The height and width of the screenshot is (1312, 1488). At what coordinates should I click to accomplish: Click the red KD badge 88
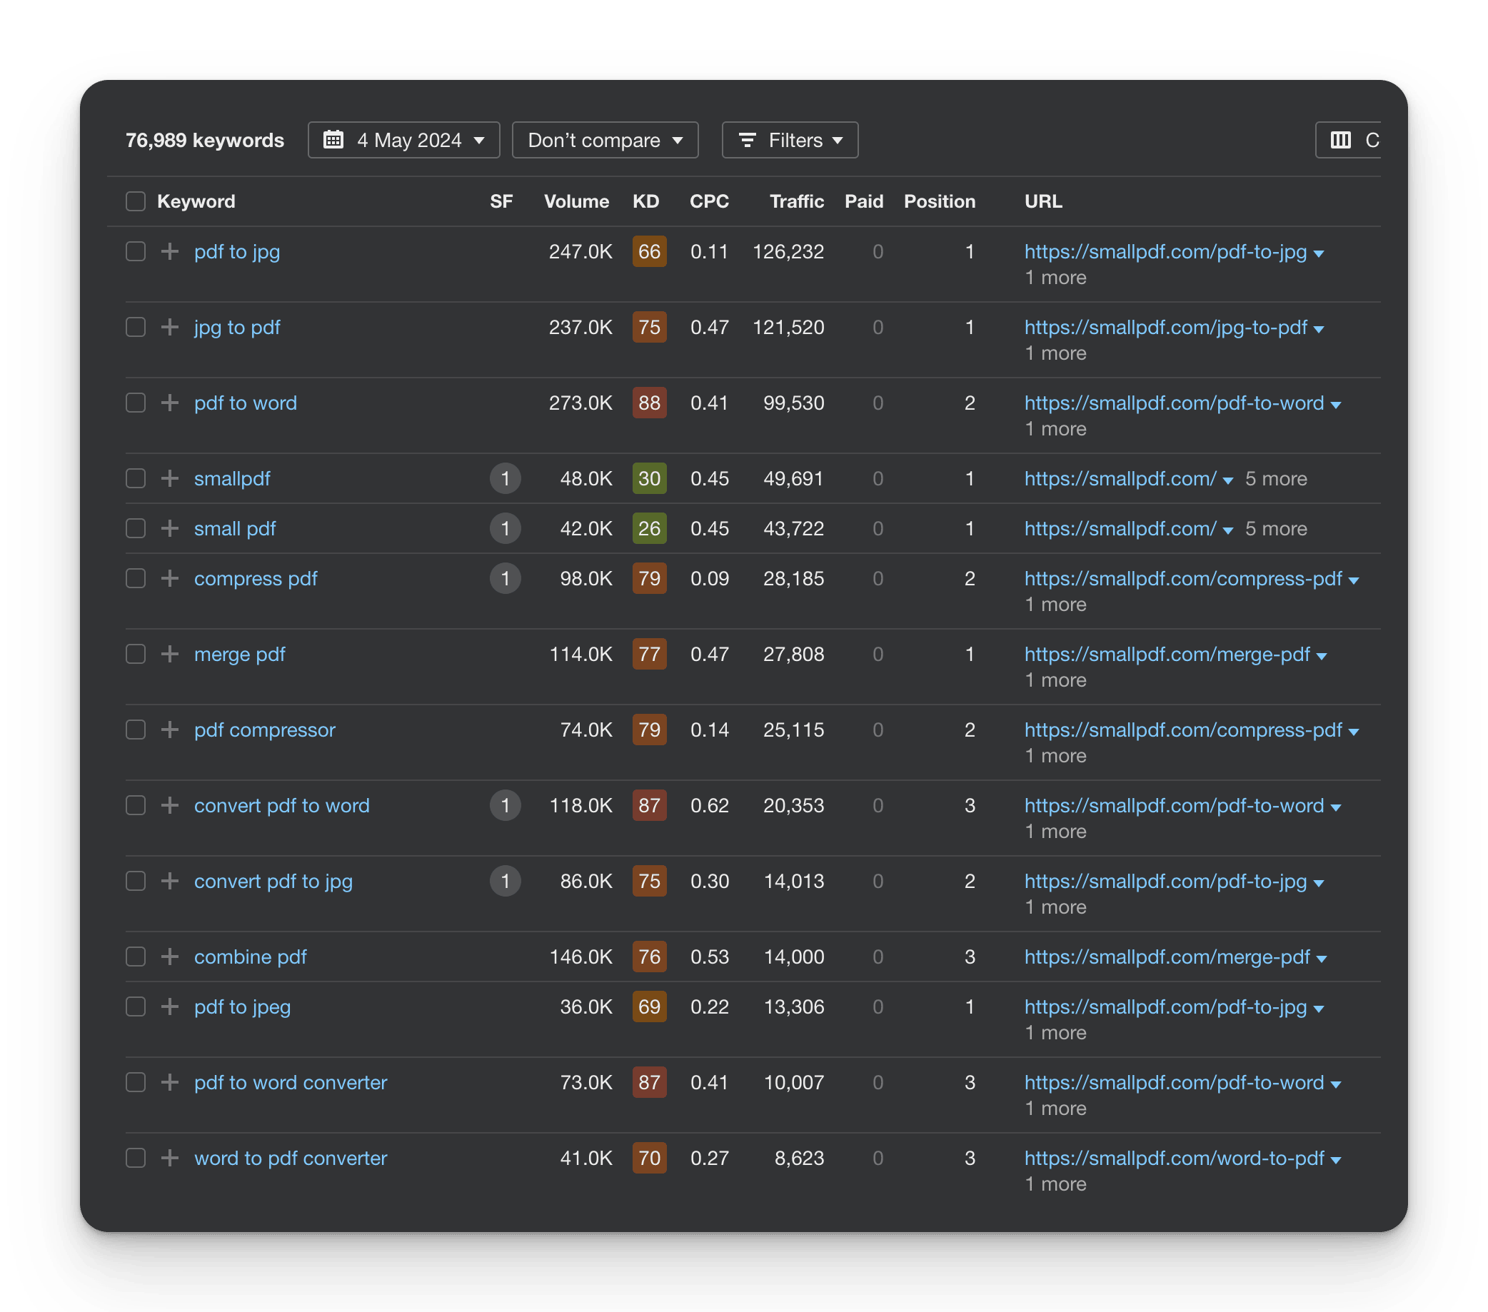[649, 403]
